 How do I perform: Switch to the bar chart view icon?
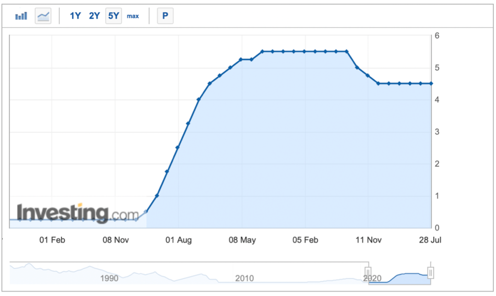pos(21,16)
